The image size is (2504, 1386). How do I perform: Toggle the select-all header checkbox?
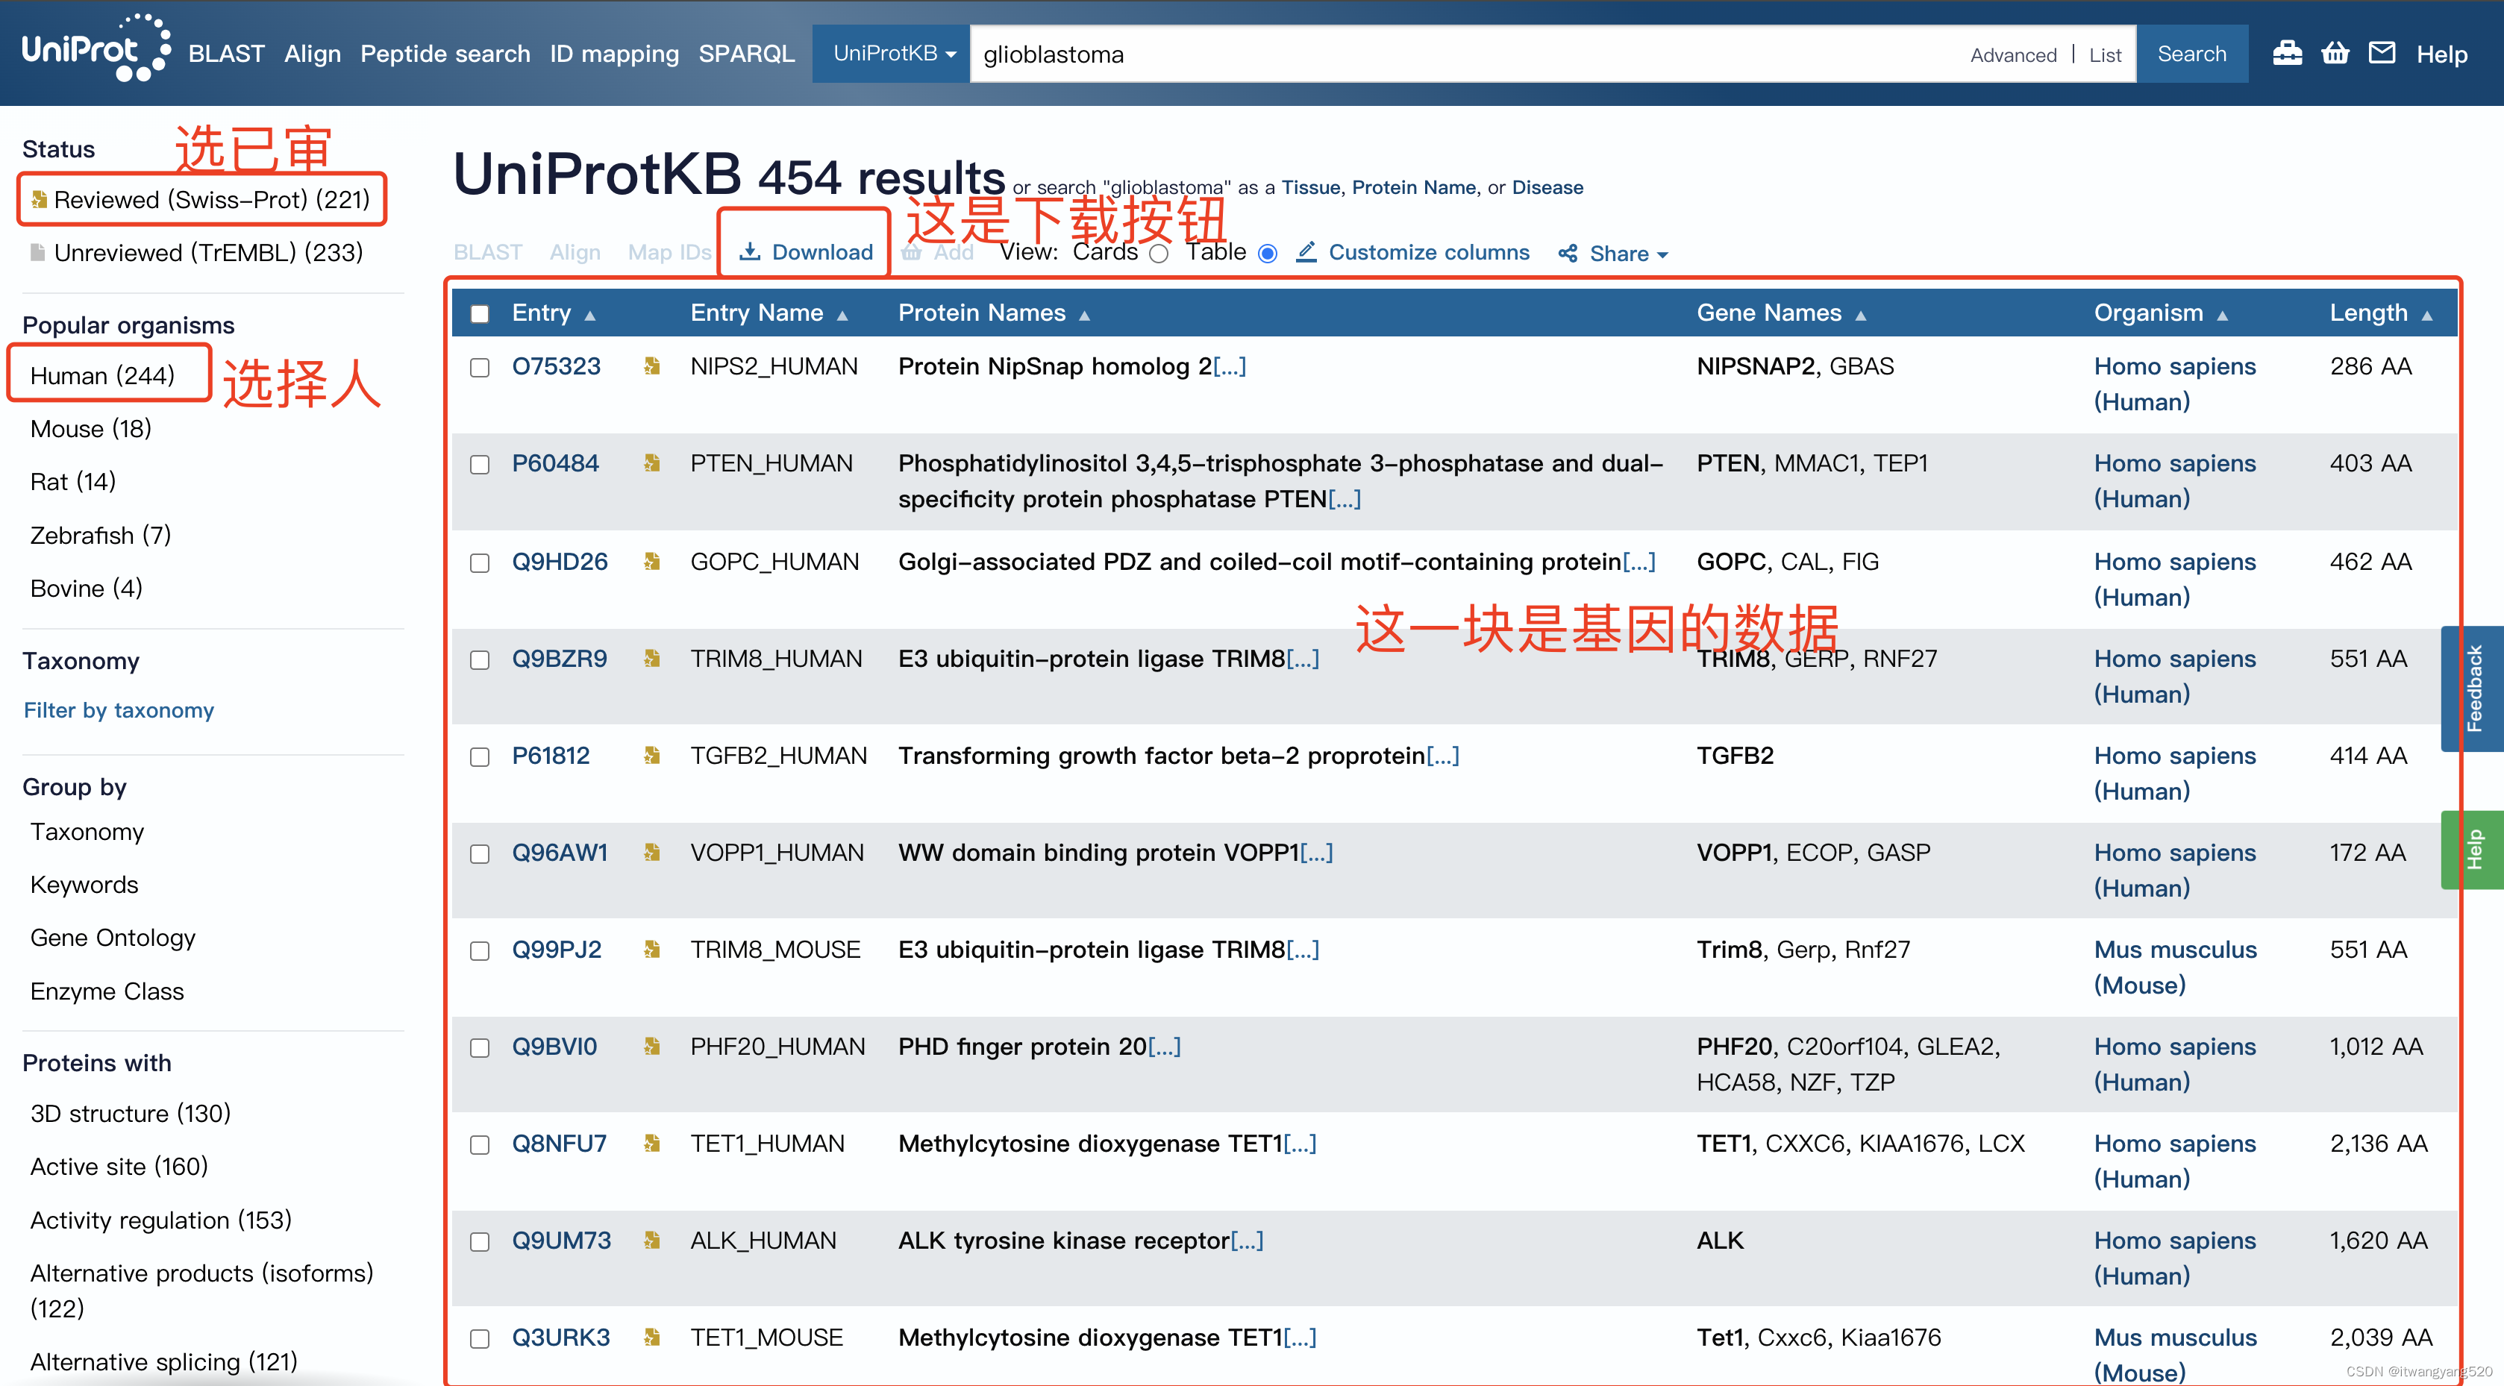(x=479, y=313)
